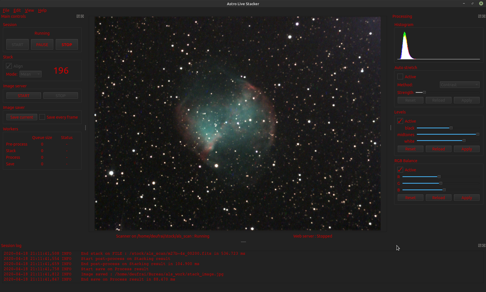
Task: Click the Web server : Stopped status
Action: 312,236
